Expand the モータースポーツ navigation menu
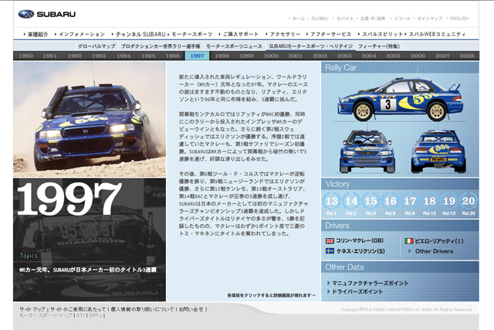494x330 pixels. tap(191, 35)
